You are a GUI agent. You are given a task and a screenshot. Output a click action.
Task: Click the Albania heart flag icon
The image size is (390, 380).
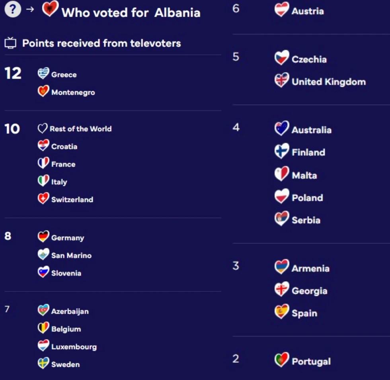(x=50, y=8)
